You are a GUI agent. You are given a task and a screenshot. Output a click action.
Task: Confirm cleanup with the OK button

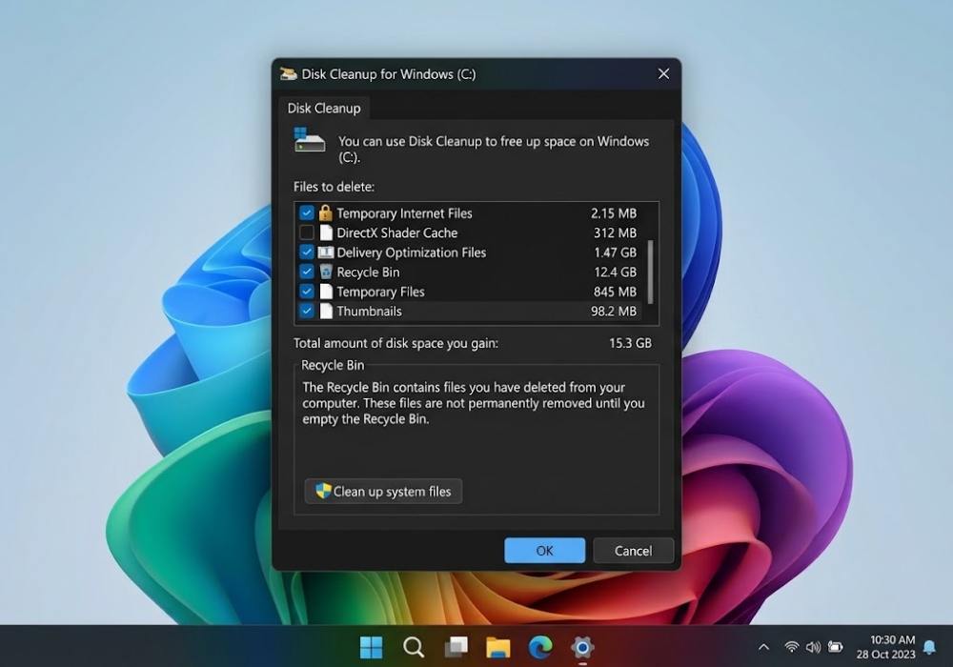click(544, 551)
